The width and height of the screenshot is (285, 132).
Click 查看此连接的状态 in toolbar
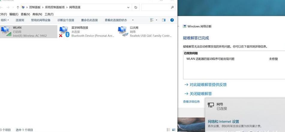[116, 20]
